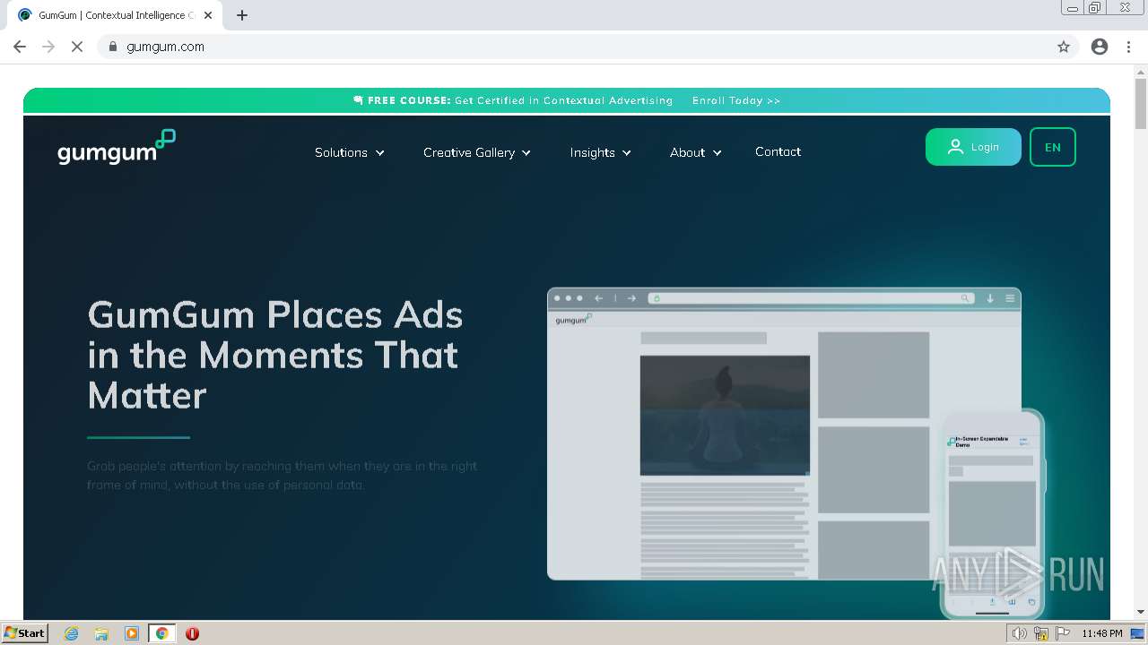The width and height of the screenshot is (1148, 645).
Task: Go back to the previous page
Action: click(x=20, y=47)
